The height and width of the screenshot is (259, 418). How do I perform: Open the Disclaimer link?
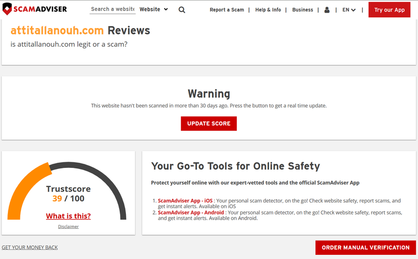68,227
